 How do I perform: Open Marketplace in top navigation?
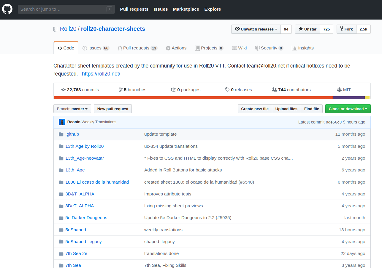click(186, 9)
